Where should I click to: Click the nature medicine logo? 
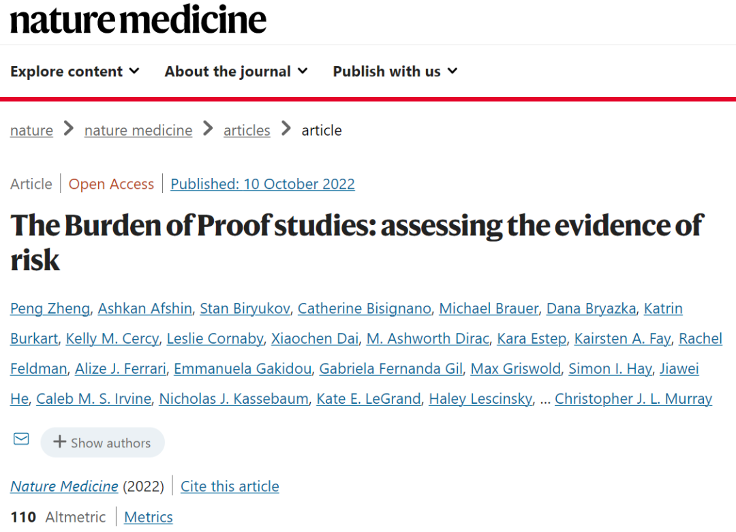pyautogui.click(x=138, y=19)
